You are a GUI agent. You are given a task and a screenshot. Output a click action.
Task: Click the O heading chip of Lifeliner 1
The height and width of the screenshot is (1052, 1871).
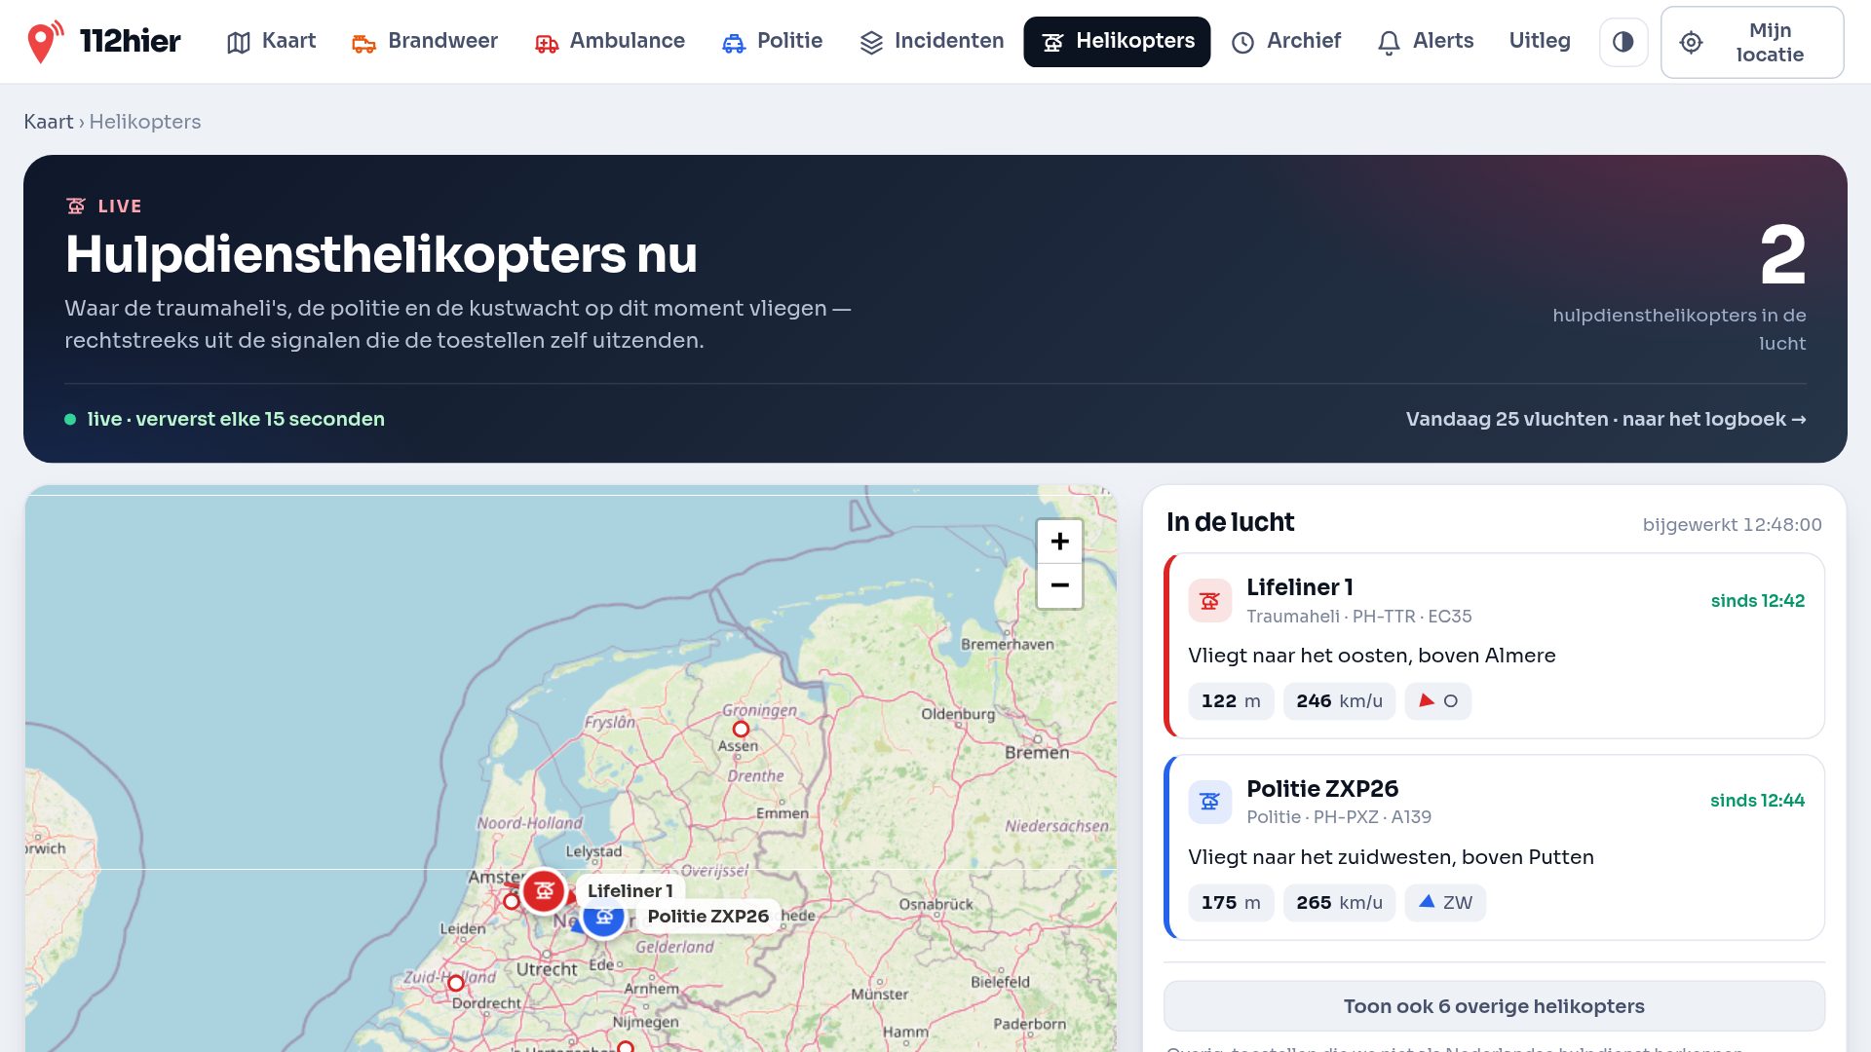click(x=1438, y=701)
